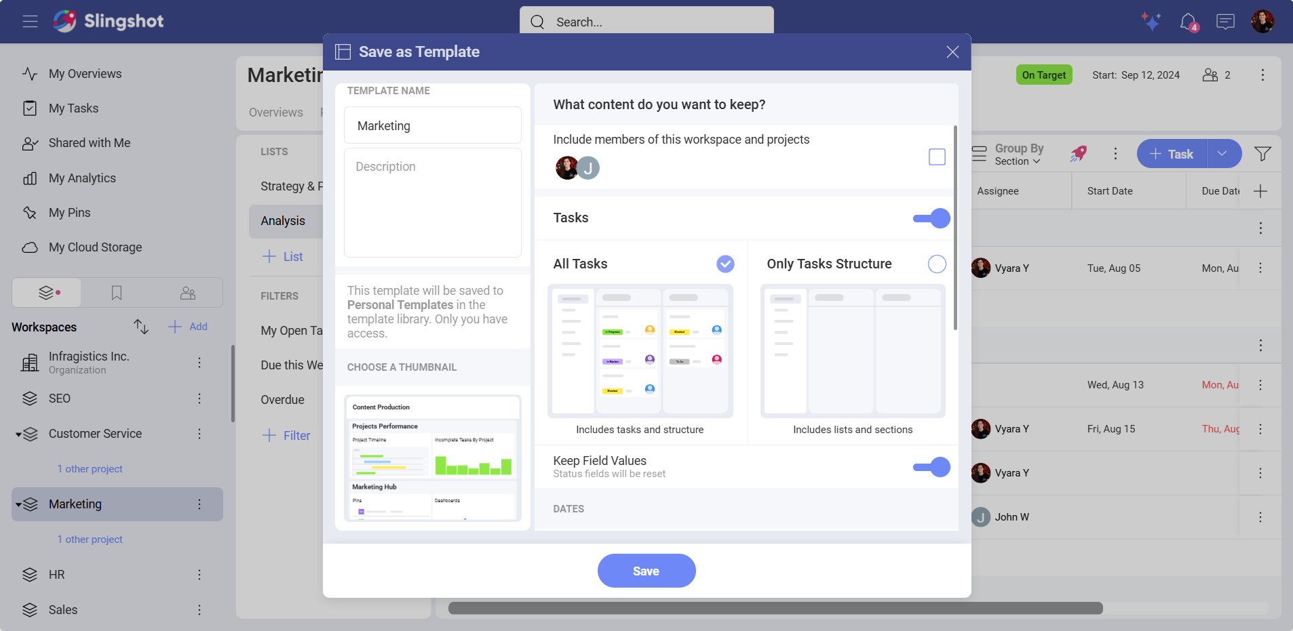Viewport: 1293px width, 631px height.
Task: Click the Marketing template name field
Action: tap(432, 125)
